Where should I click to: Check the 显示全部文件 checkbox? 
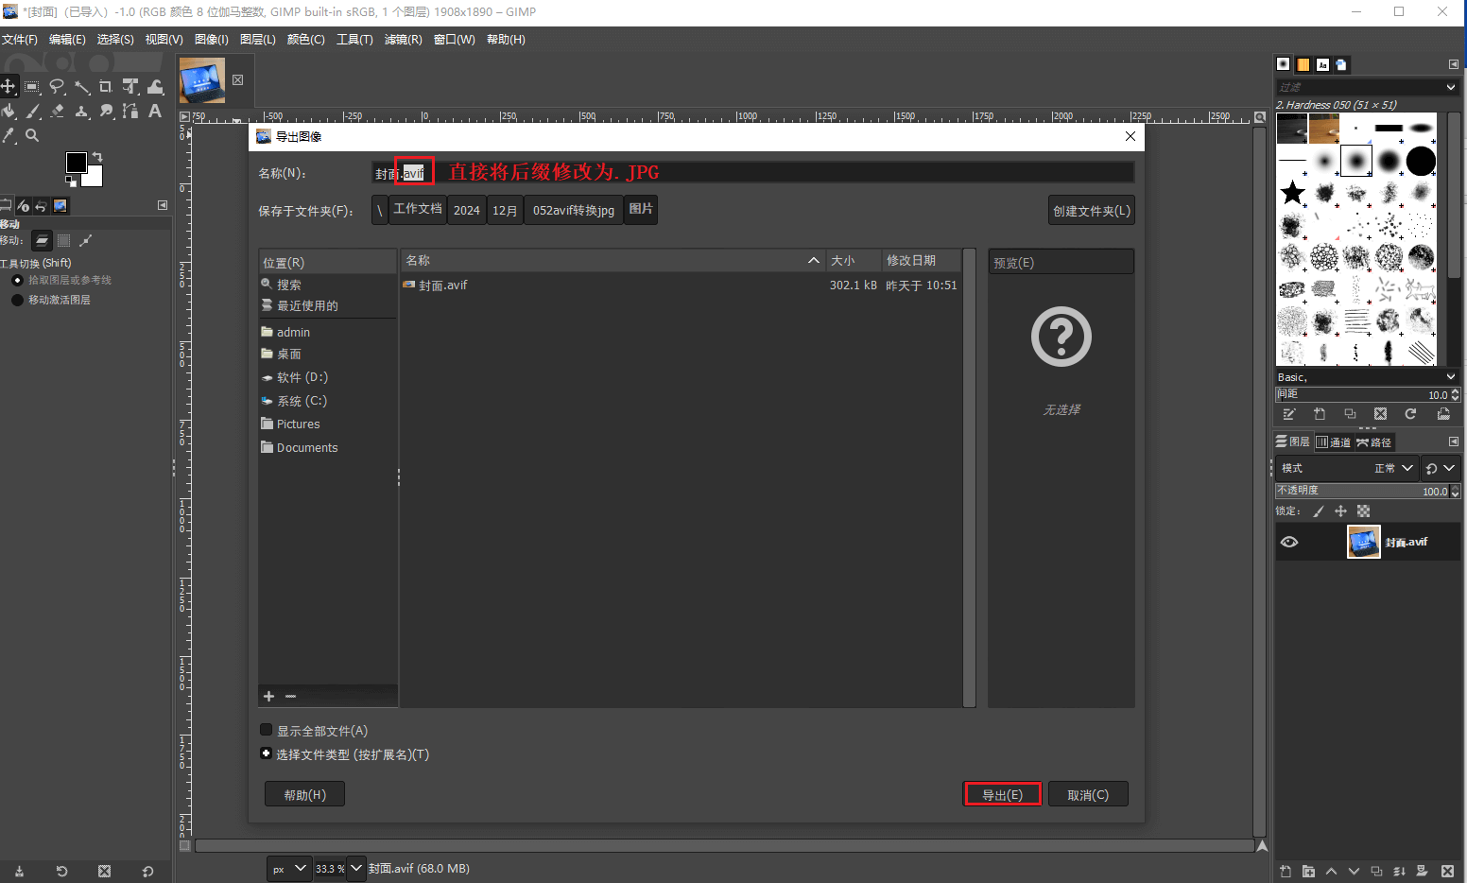(x=267, y=730)
